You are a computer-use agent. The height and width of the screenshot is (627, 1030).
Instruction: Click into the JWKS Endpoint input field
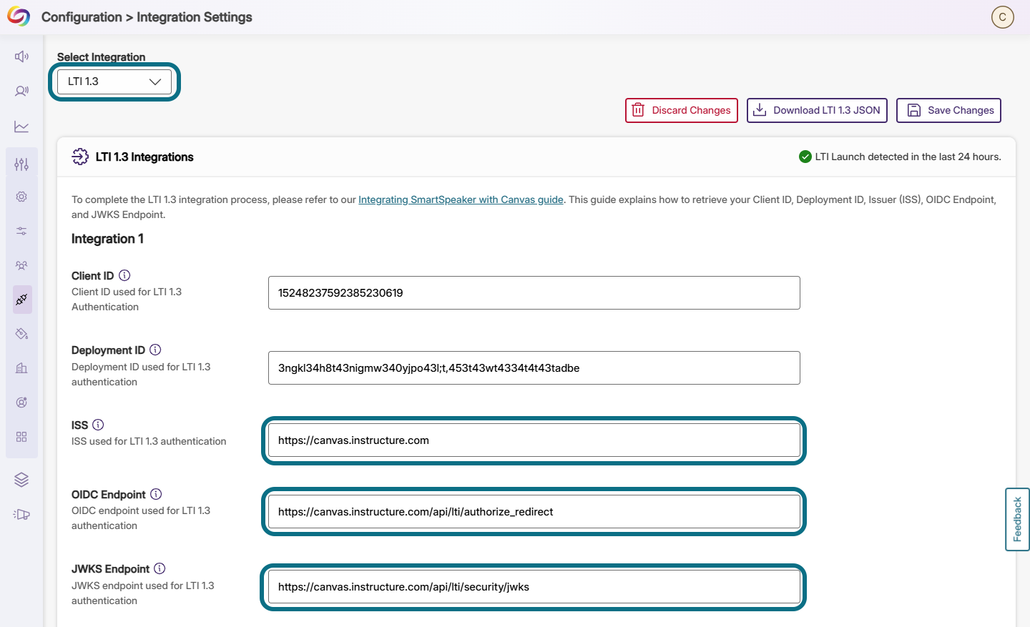(534, 587)
